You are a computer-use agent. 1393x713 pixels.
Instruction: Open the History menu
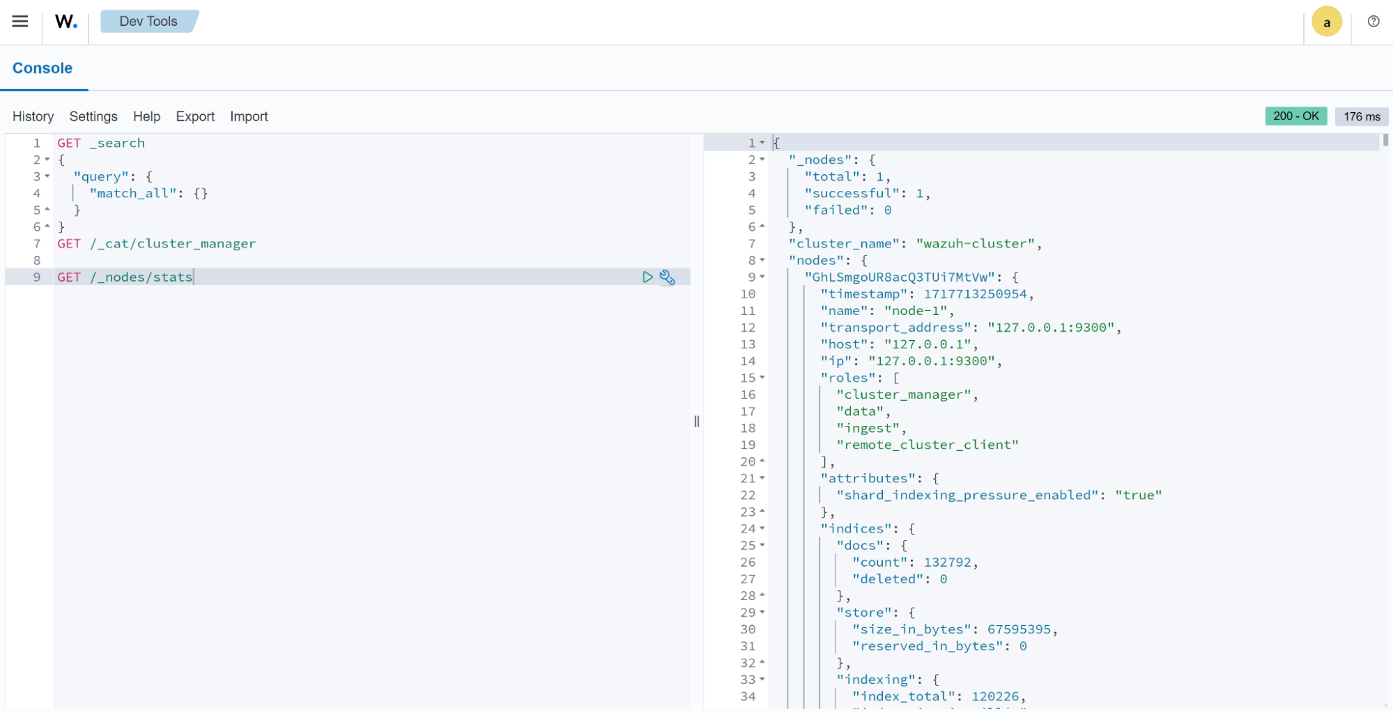tap(33, 116)
